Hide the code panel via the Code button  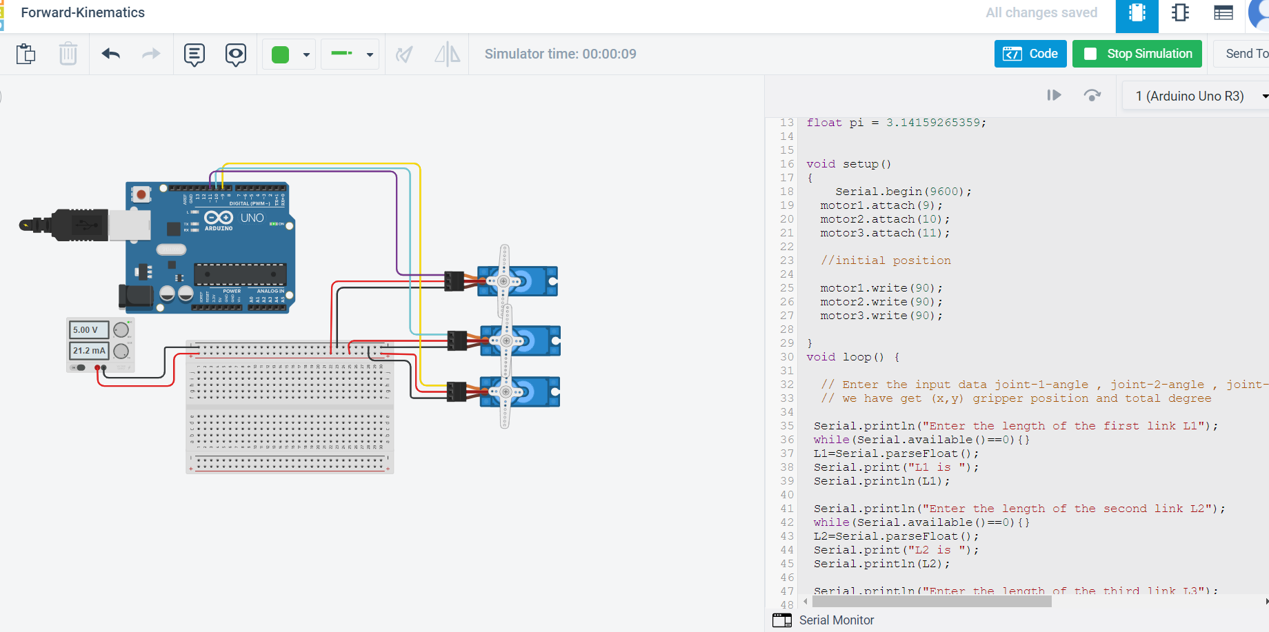(x=1030, y=53)
